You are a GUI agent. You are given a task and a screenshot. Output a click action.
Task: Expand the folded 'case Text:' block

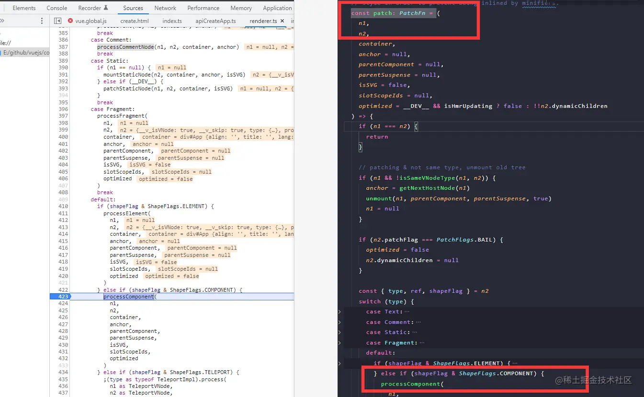tap(340, 311)
